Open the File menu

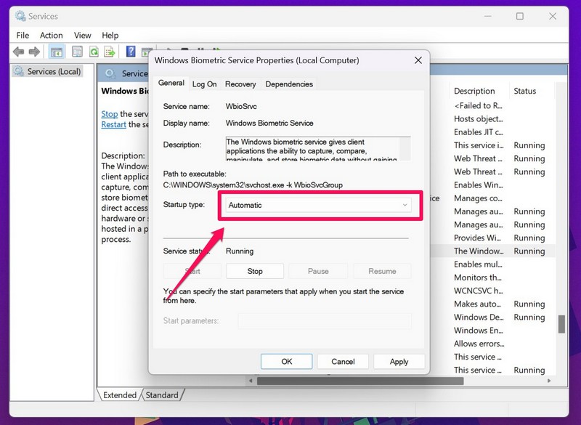pos(23,35)
